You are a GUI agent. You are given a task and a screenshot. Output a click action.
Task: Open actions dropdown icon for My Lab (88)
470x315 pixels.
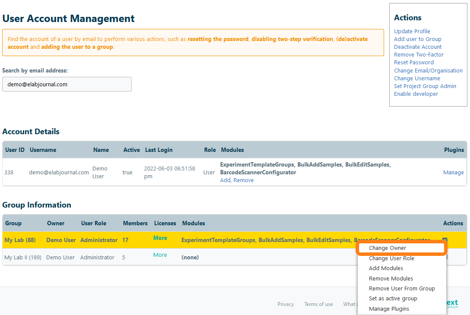pos(445,240)
